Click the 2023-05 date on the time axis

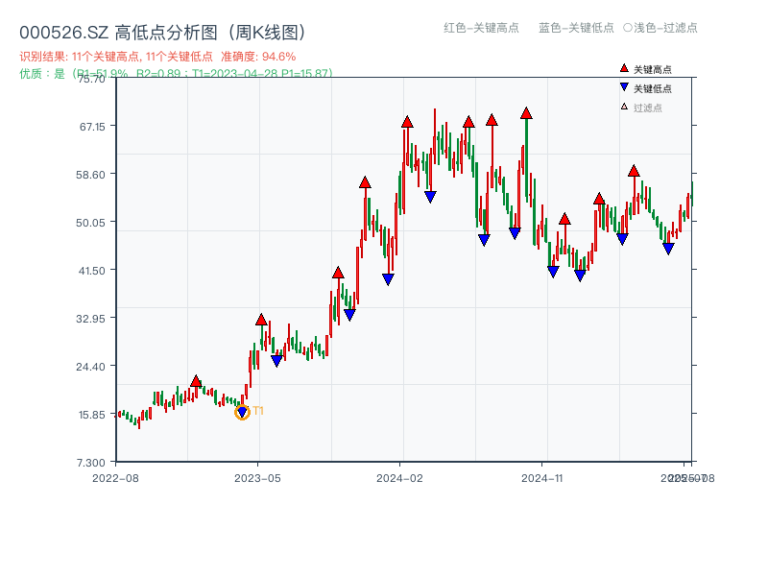(257, 478)
